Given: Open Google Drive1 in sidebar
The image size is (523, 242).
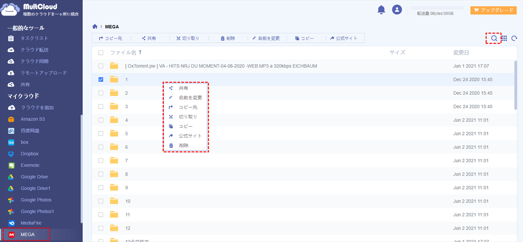Looking at the screenshot, I should pos(35,188).
